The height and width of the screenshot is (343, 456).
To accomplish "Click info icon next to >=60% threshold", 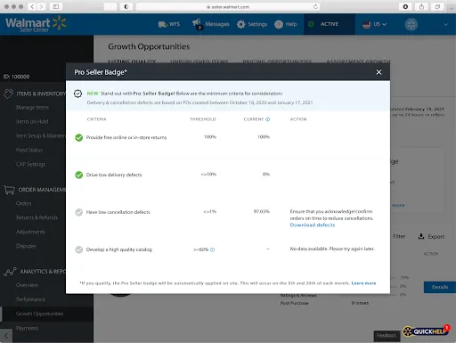I will click(x=212, y=249).
